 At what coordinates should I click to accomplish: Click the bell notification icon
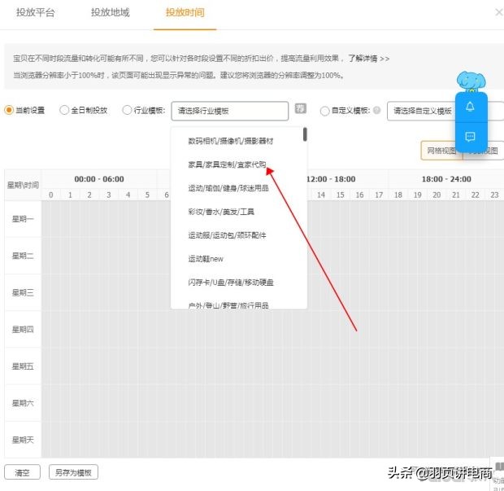point(470,107)
